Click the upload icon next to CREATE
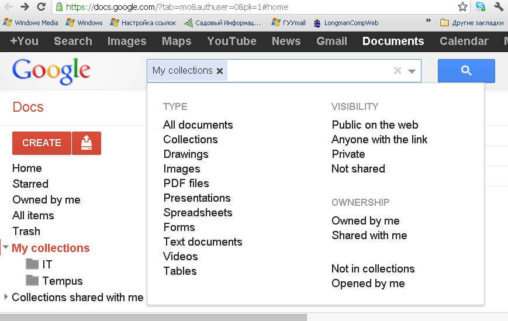This screenshot has width=508, height=321. (x=87, y=143)
